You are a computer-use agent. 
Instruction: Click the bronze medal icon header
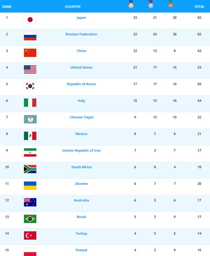tap(170, 4)
